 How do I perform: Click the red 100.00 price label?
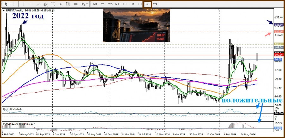pos(279,55)
